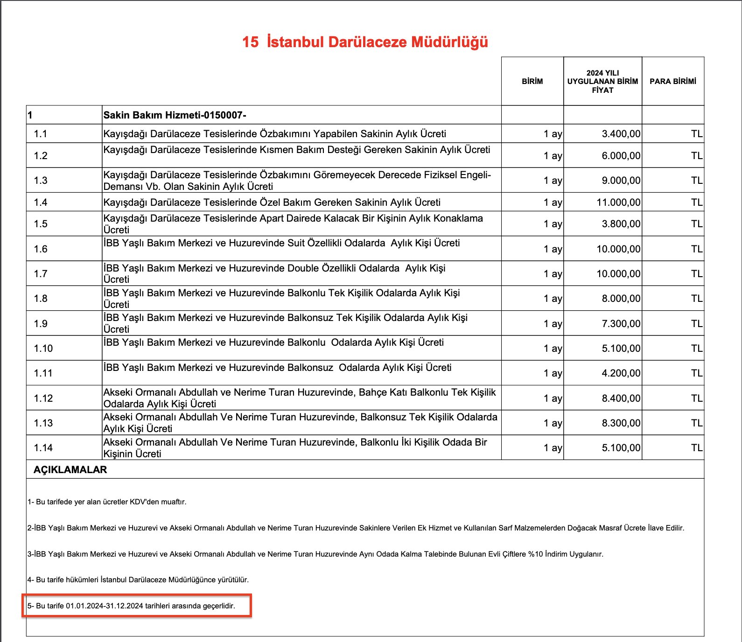Select the 'PARA BİRİMİ' column header
The height and width of the screenshot is (642, 742).
[673, 81]
